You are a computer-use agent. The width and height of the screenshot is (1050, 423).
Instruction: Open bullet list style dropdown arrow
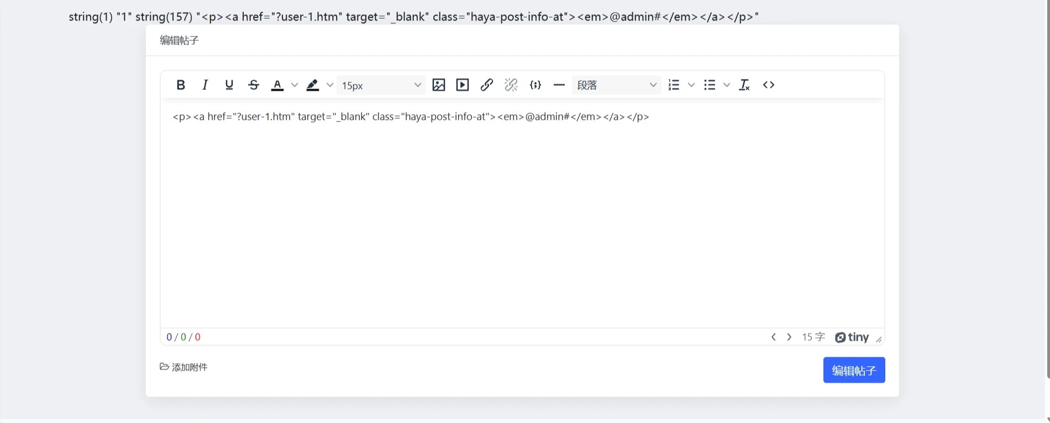727,85
